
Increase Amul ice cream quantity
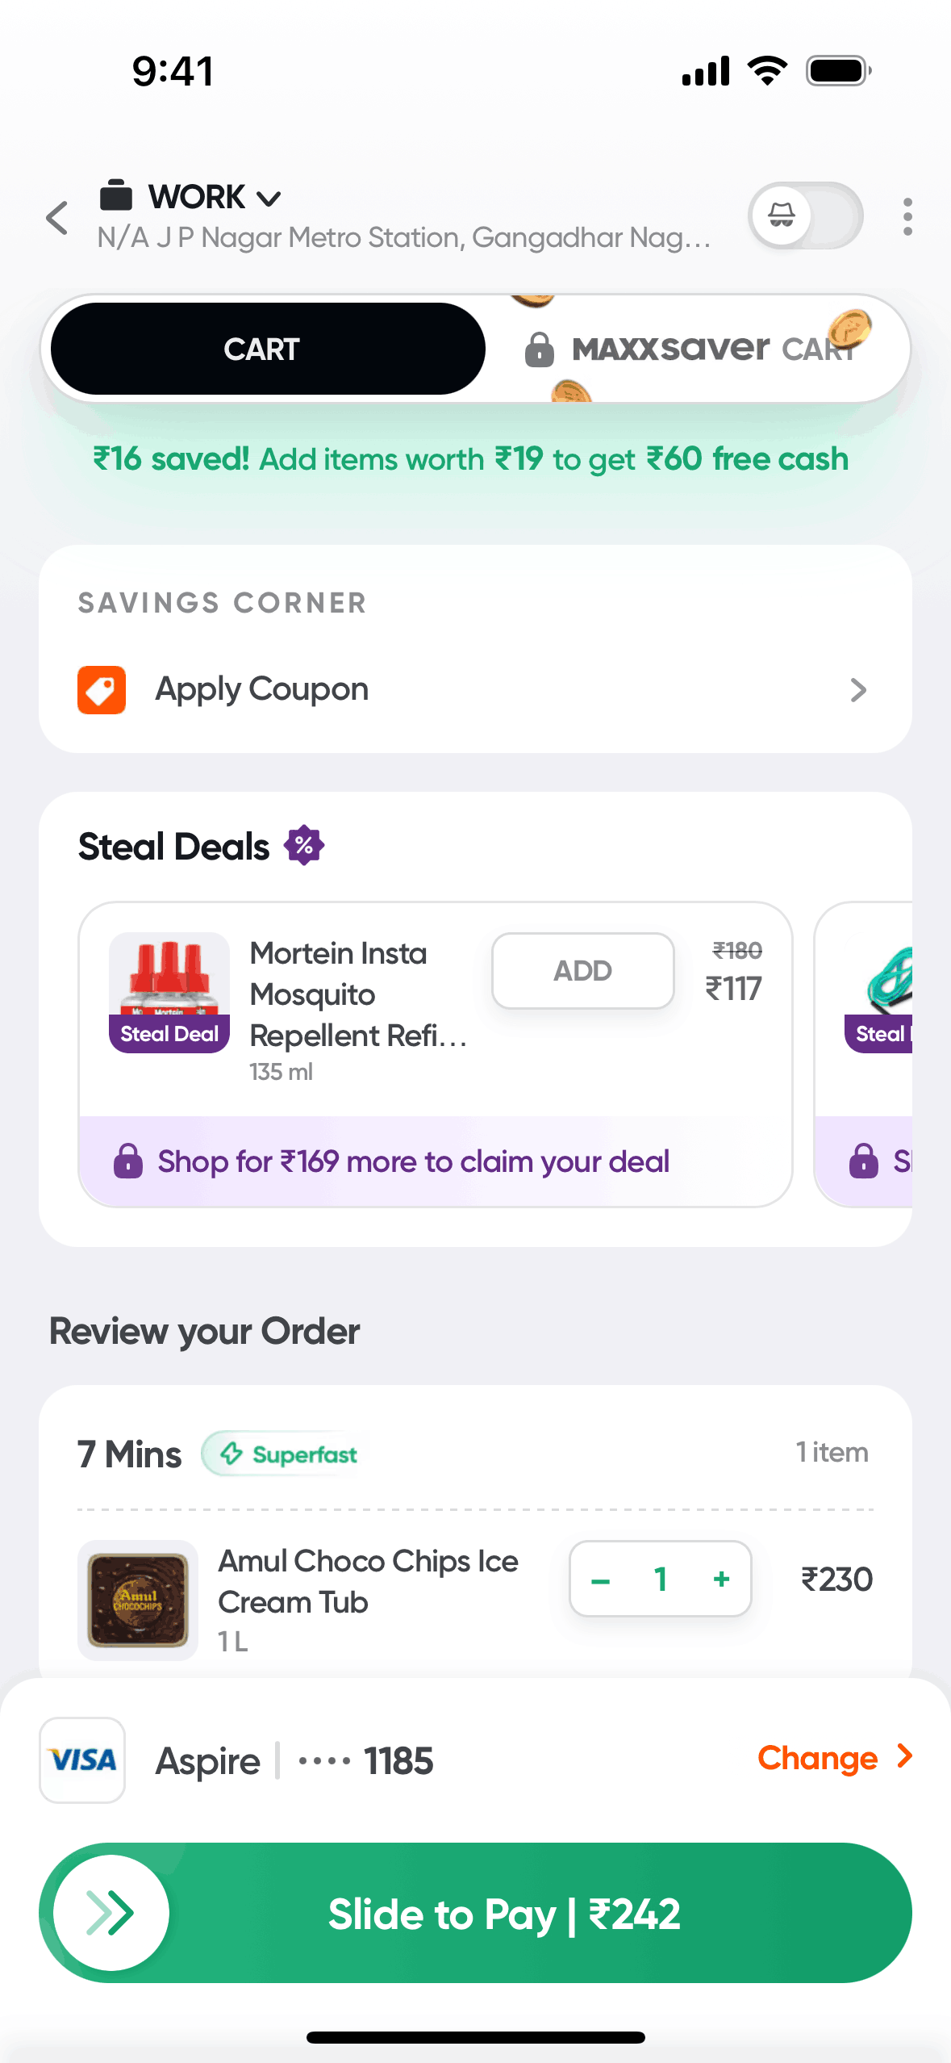(721, 1579)
